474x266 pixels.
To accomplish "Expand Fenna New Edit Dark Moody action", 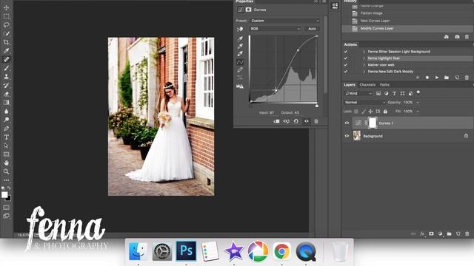I will [x=364, y=72].
